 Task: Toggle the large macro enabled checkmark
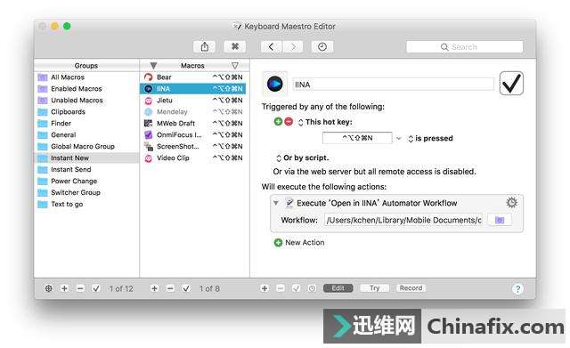click(511, 84)
